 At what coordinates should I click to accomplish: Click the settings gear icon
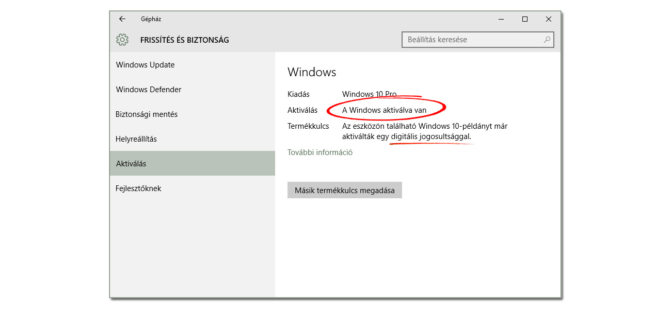pos(122,40)
